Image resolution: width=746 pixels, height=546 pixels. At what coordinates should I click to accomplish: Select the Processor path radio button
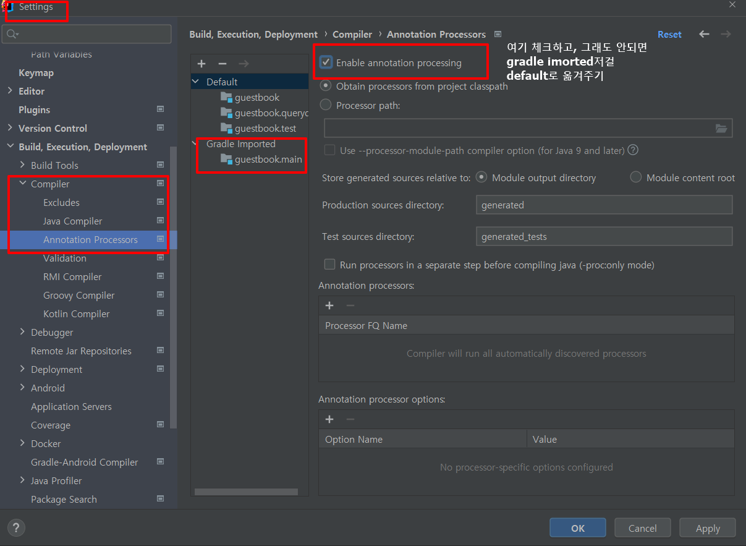326,104
